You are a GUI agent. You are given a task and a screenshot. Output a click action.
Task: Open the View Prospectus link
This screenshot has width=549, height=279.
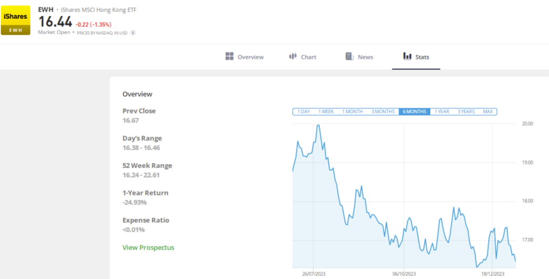(x=148, y=247)
